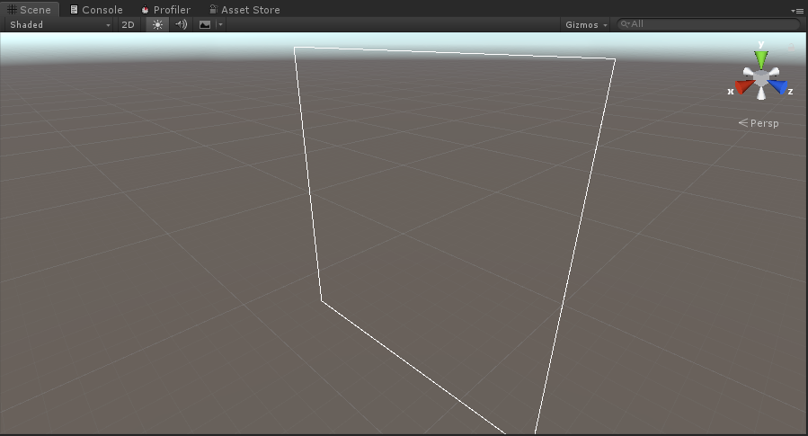Image resolution: width=808 pixels, height=436 pixels.
Task: Open the Gizmos dropdown menu
Action: click(586, 25)
